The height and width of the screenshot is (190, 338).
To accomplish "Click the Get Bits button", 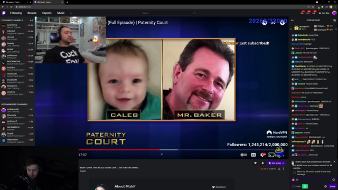I will (x=324, y=13).
